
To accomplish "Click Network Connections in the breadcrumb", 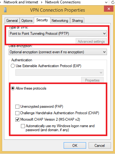I will coord(63,2).
